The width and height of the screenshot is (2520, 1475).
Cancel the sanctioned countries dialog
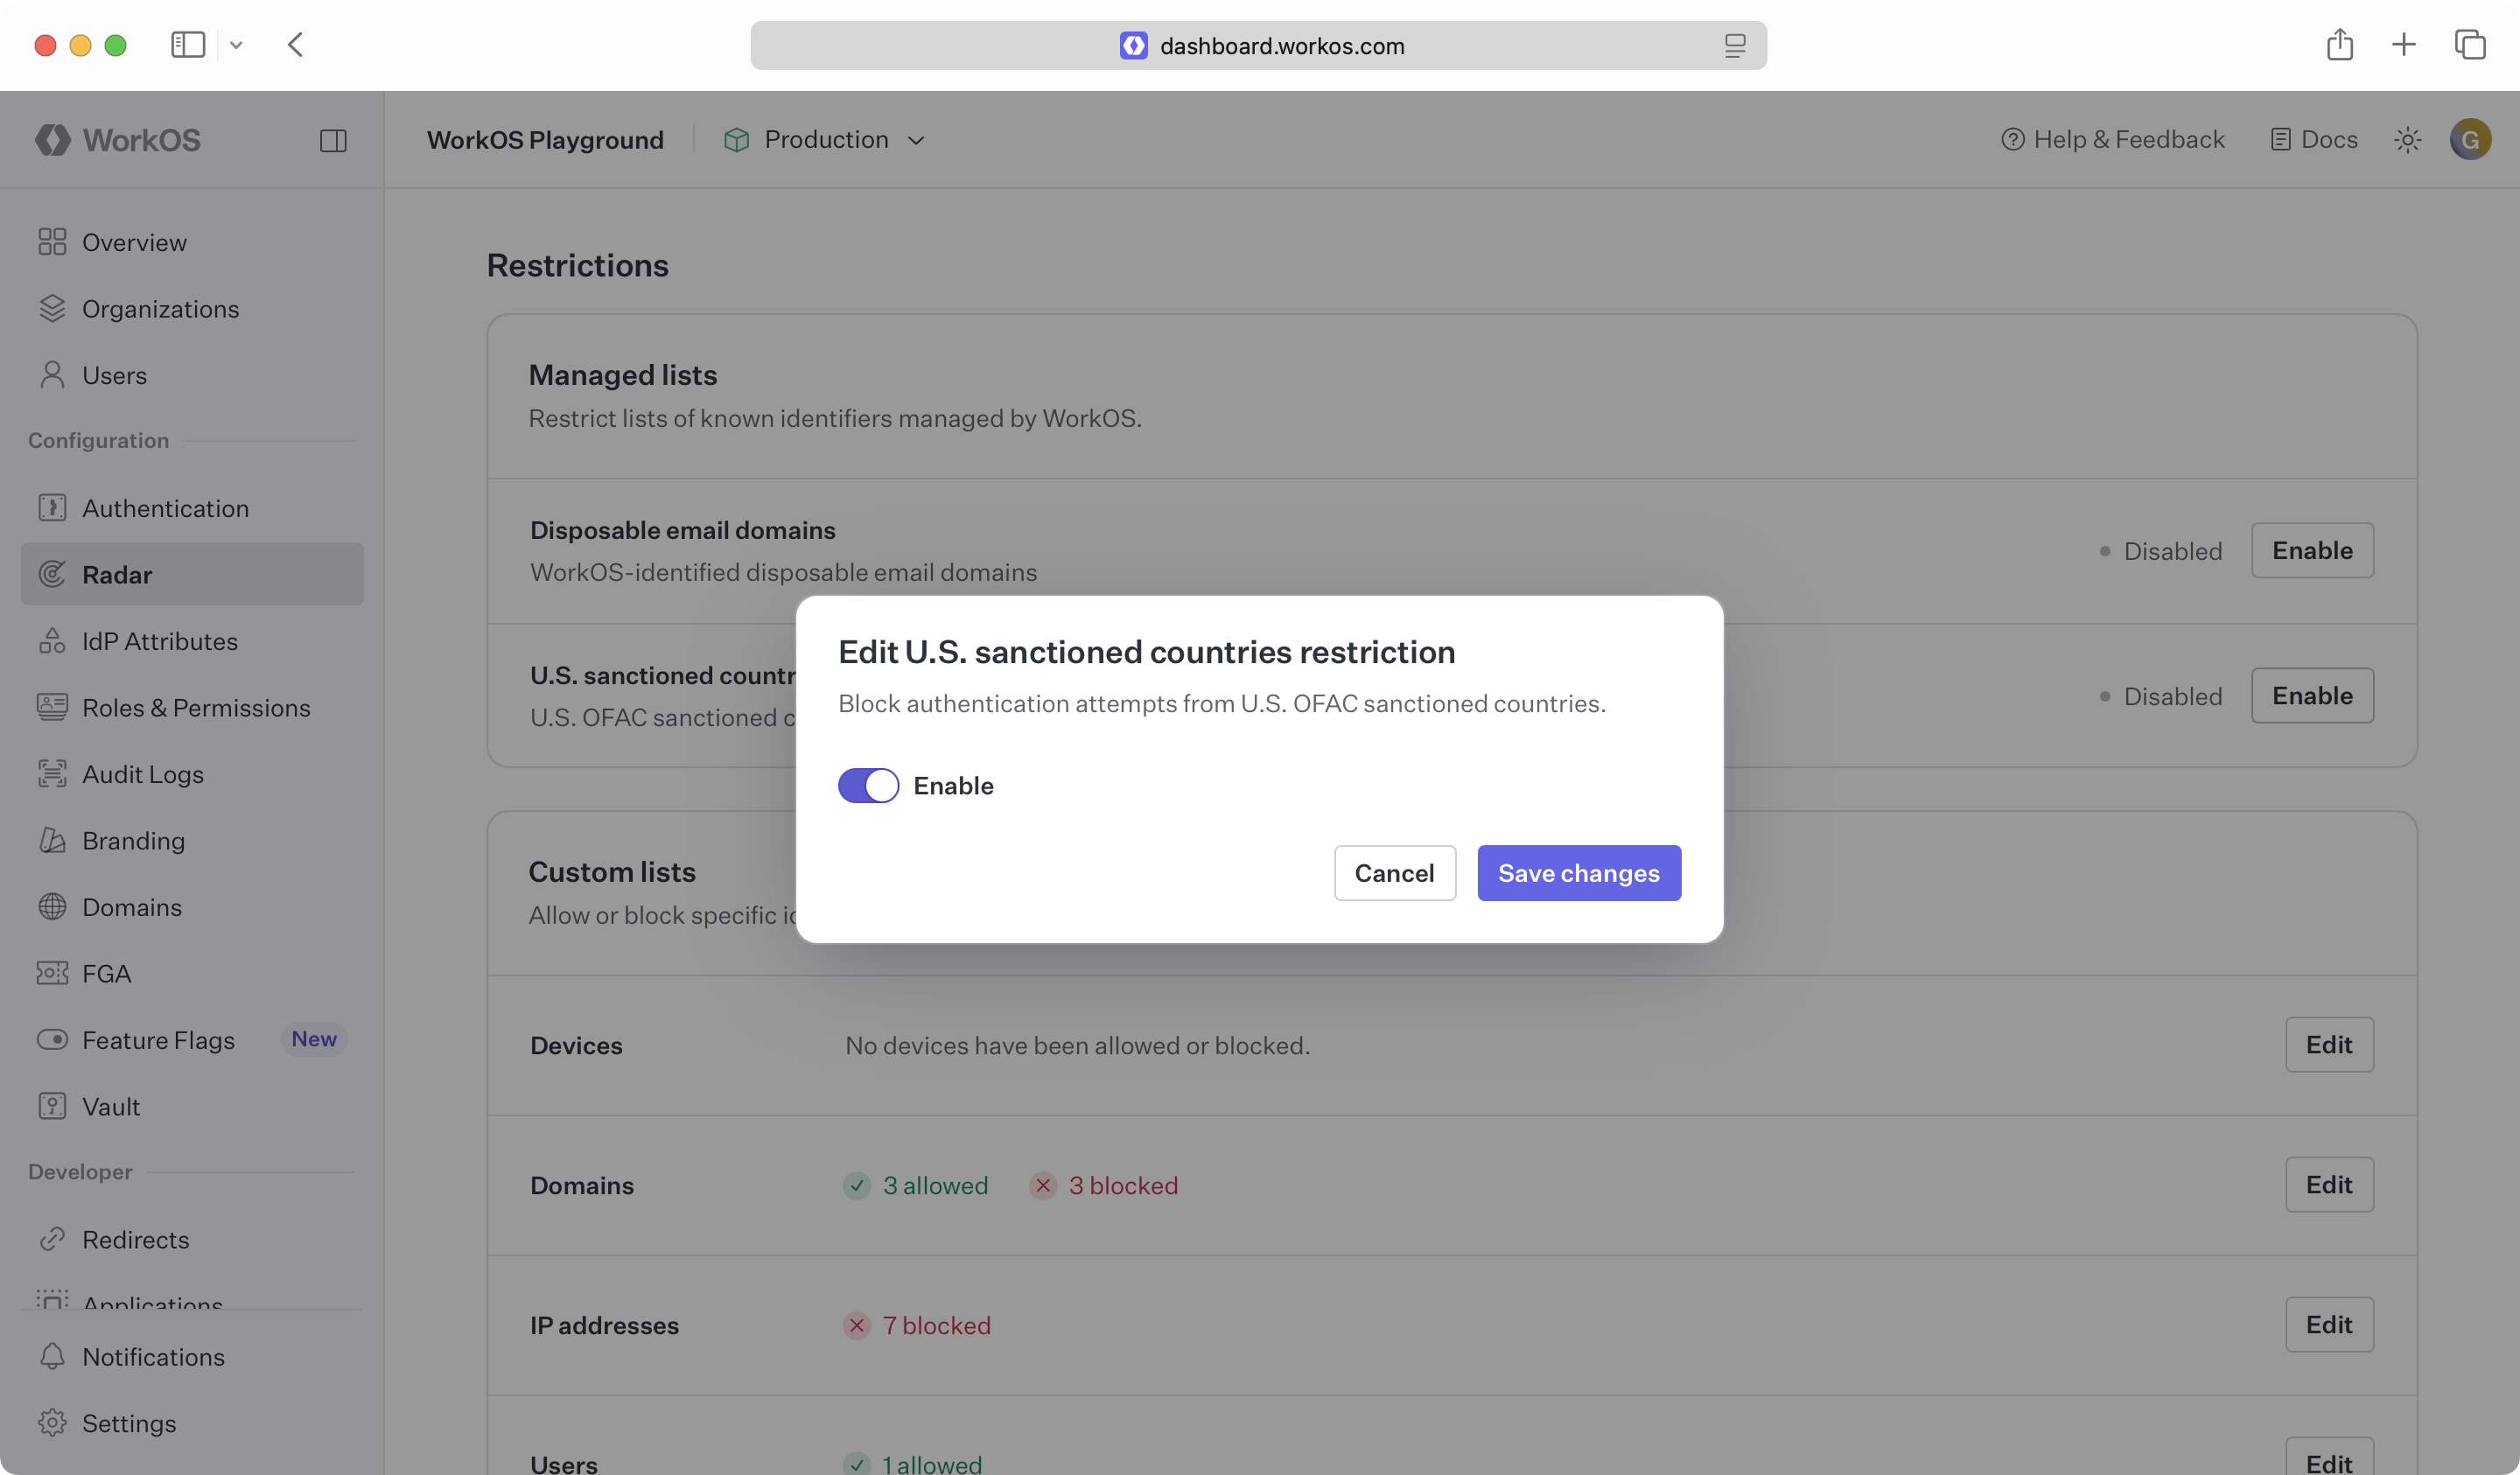[x=1394, y=873]
